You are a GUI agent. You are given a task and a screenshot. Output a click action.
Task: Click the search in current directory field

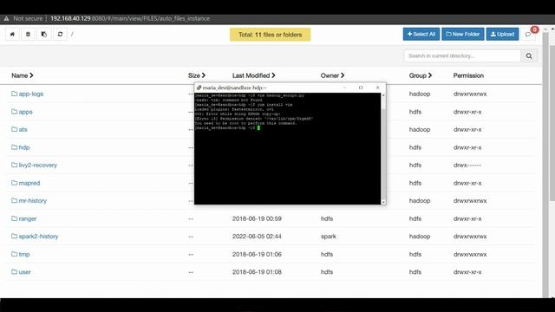point(462,55)
